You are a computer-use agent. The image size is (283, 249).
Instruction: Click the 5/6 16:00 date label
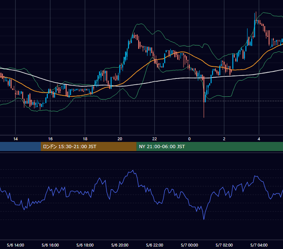[50, 245]
